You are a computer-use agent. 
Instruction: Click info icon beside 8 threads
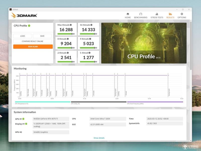68,39
